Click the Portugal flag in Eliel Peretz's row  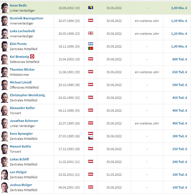tap(91, 48)
